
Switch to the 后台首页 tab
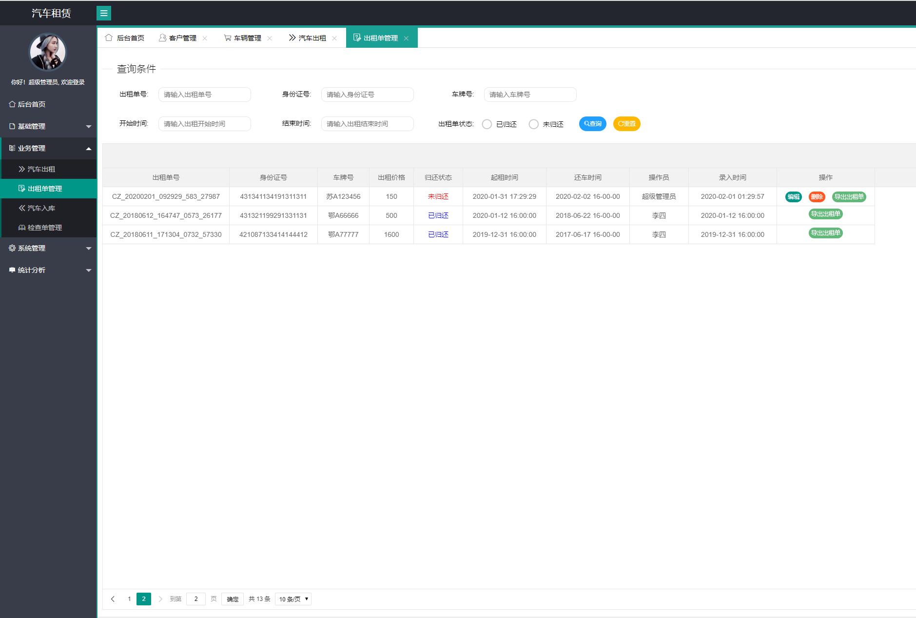[125, 38]
